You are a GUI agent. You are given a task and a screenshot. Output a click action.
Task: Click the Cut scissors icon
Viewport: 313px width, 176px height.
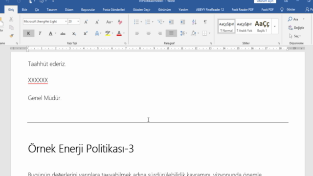11,19
